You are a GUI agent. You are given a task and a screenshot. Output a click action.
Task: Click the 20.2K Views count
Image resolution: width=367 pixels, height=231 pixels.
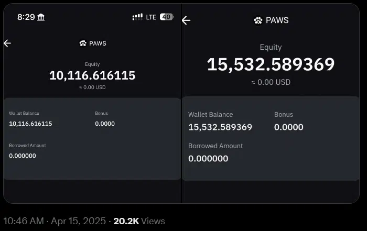[x=139, y=221]
